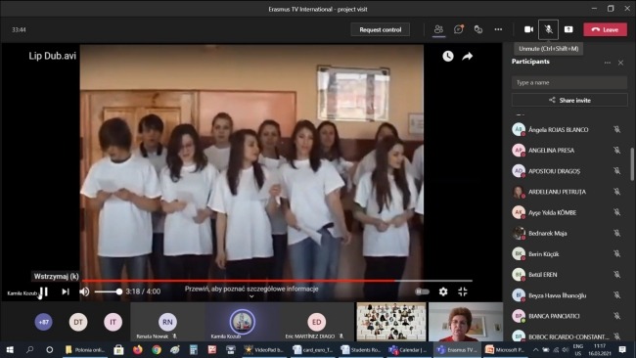Switch to Polonia onli... folder in taskbar
This screenshot has height=358, width=636.
(85, 349)
